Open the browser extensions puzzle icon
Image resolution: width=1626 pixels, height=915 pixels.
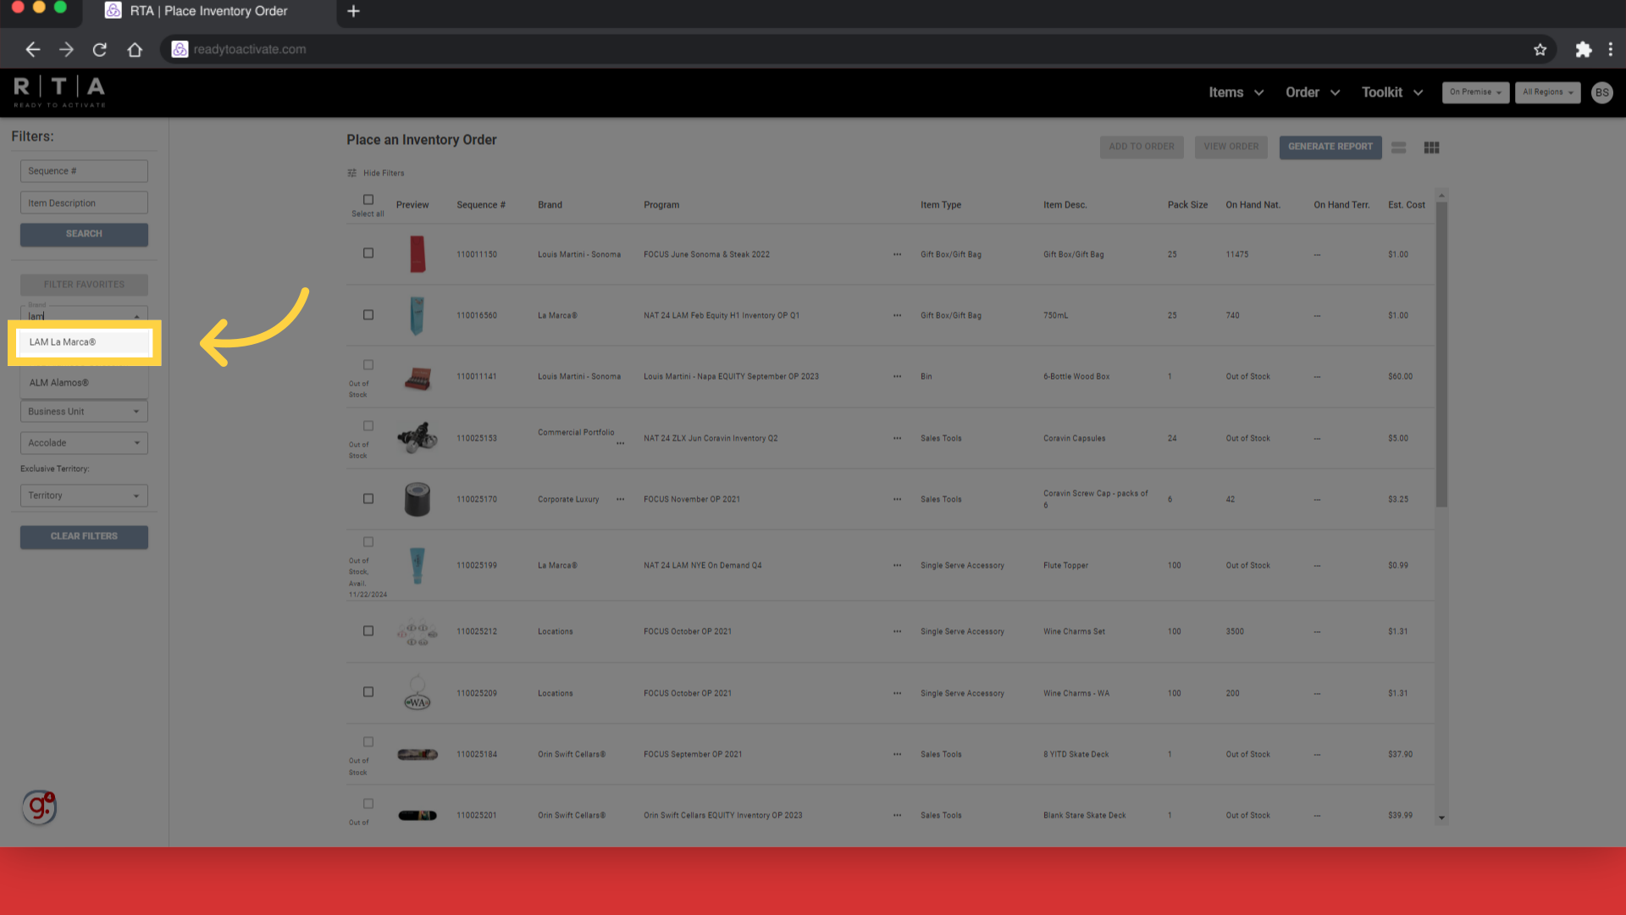coord(1583,49)
